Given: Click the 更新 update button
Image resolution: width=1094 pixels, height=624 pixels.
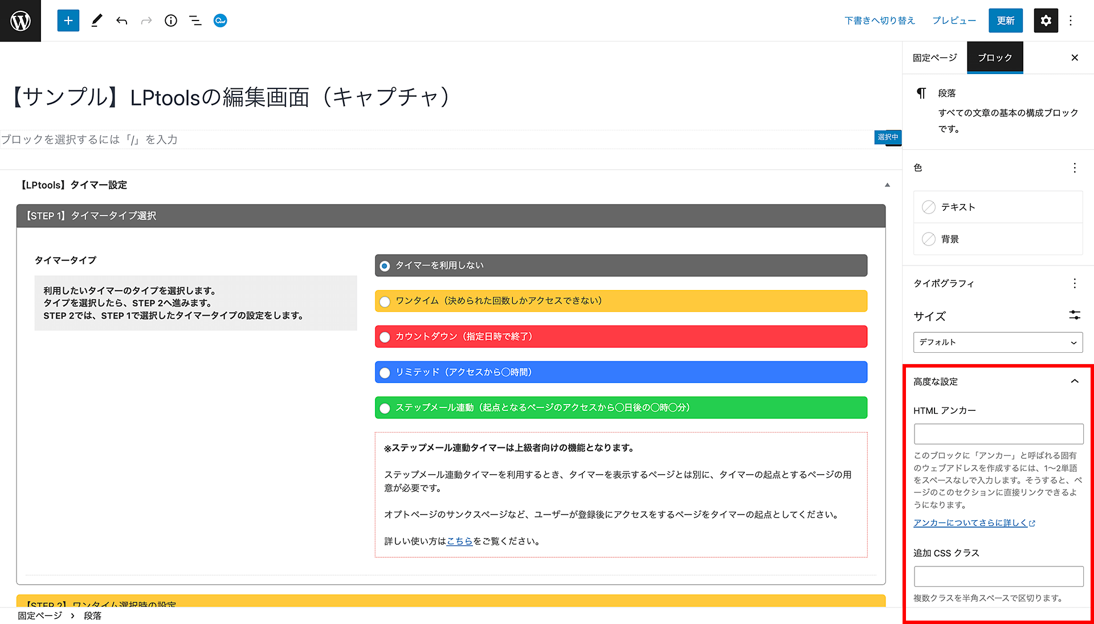Looking at the screenshot, I should pyautogui.click(x=1005, y=21).
